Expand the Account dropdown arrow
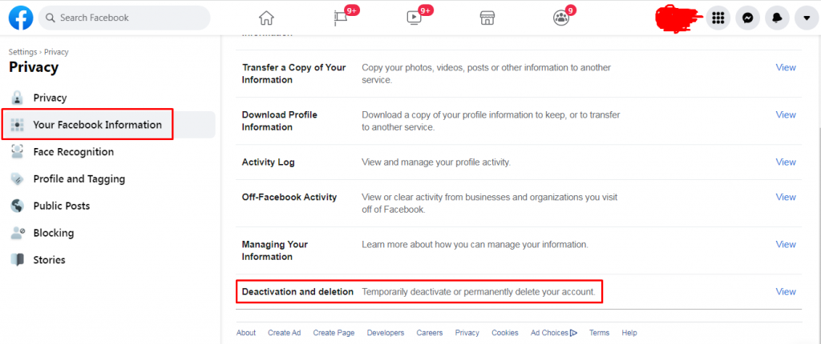This screenshot has width=821, height=344. click(x=807, y=18)
